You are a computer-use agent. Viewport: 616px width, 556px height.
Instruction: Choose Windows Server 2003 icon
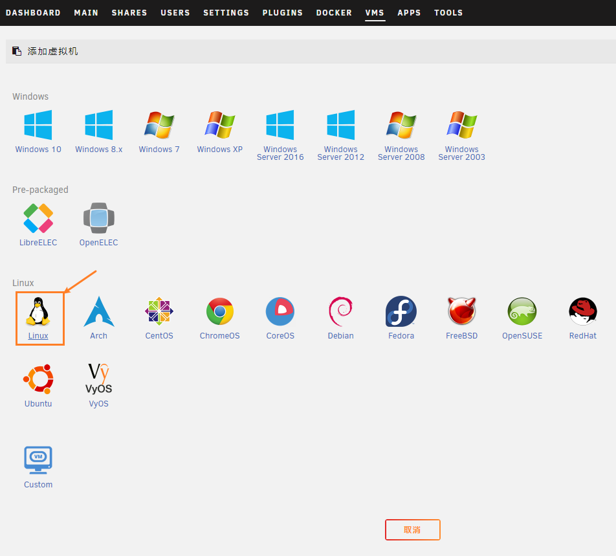click(x=461, y=125)
